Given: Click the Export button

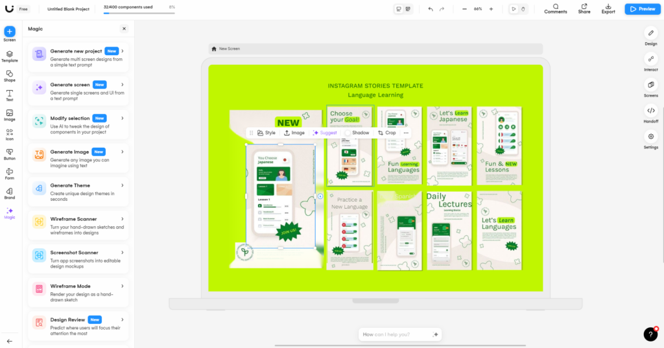Looking at the screenshot, I should tap(608, 9).
